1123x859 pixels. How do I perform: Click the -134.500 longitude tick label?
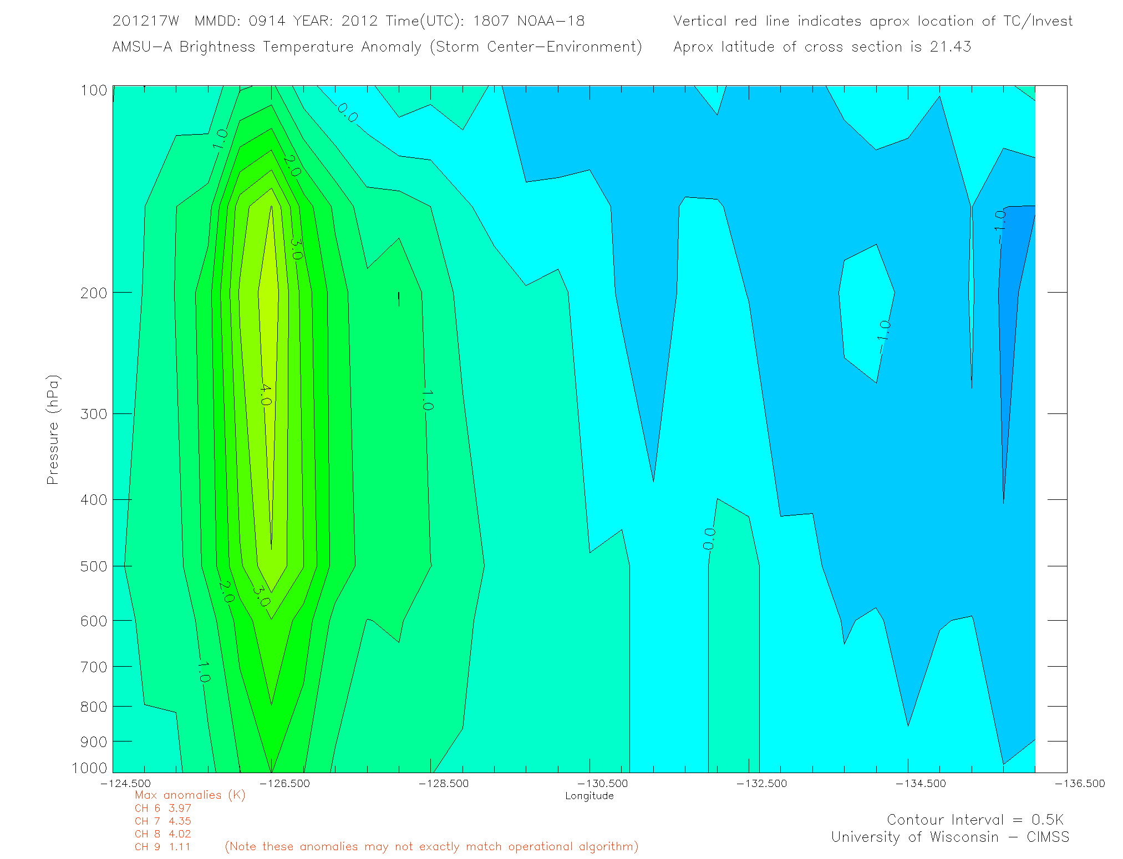(921, 783)
